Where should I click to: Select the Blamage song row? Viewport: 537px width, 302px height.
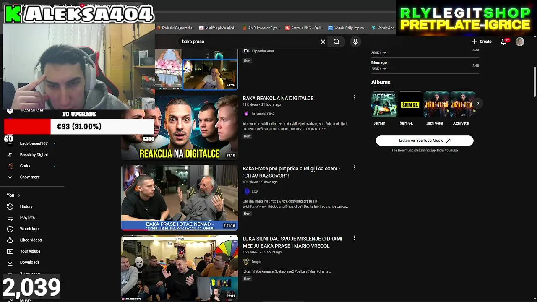click(x=425, y=66)
